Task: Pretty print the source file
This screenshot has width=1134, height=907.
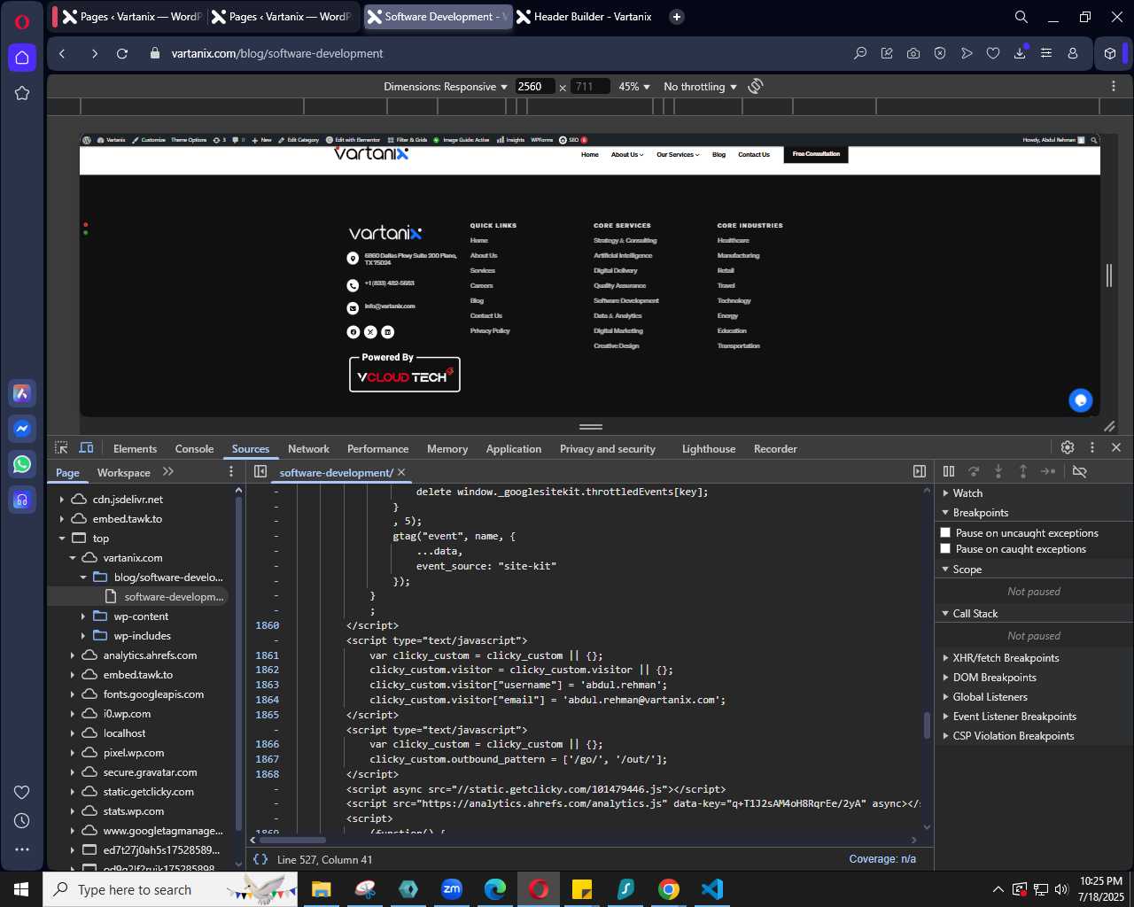Action: click(x=260, y=859)
